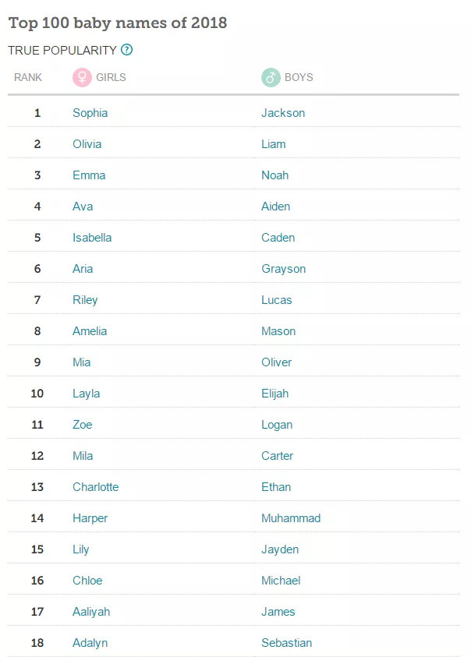
Task: Open the name Aaliyah
Action: [91, 612]
